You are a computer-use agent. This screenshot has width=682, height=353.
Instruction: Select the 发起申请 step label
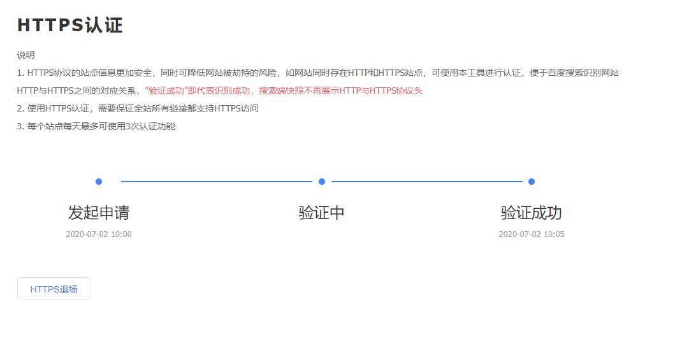point(99,213)
